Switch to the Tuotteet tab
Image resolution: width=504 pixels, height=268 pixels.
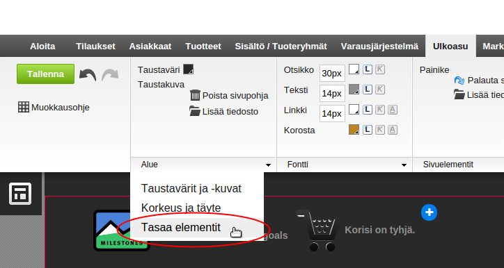(203, 46)
